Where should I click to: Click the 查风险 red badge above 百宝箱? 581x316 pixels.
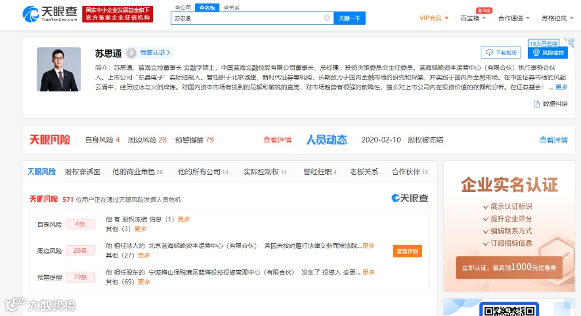coord(484,10)
